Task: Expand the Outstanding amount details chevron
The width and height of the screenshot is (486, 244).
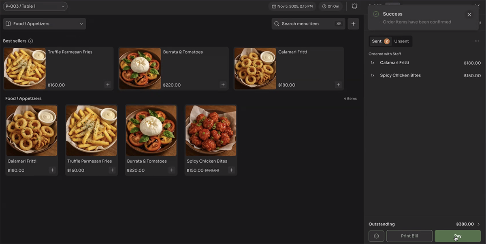Action: click(478, 224)
